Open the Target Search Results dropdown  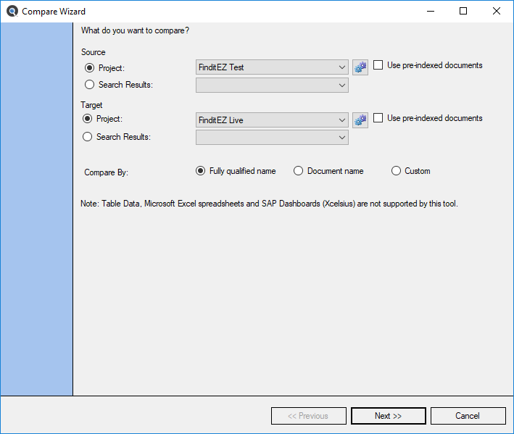pos(272,138)
